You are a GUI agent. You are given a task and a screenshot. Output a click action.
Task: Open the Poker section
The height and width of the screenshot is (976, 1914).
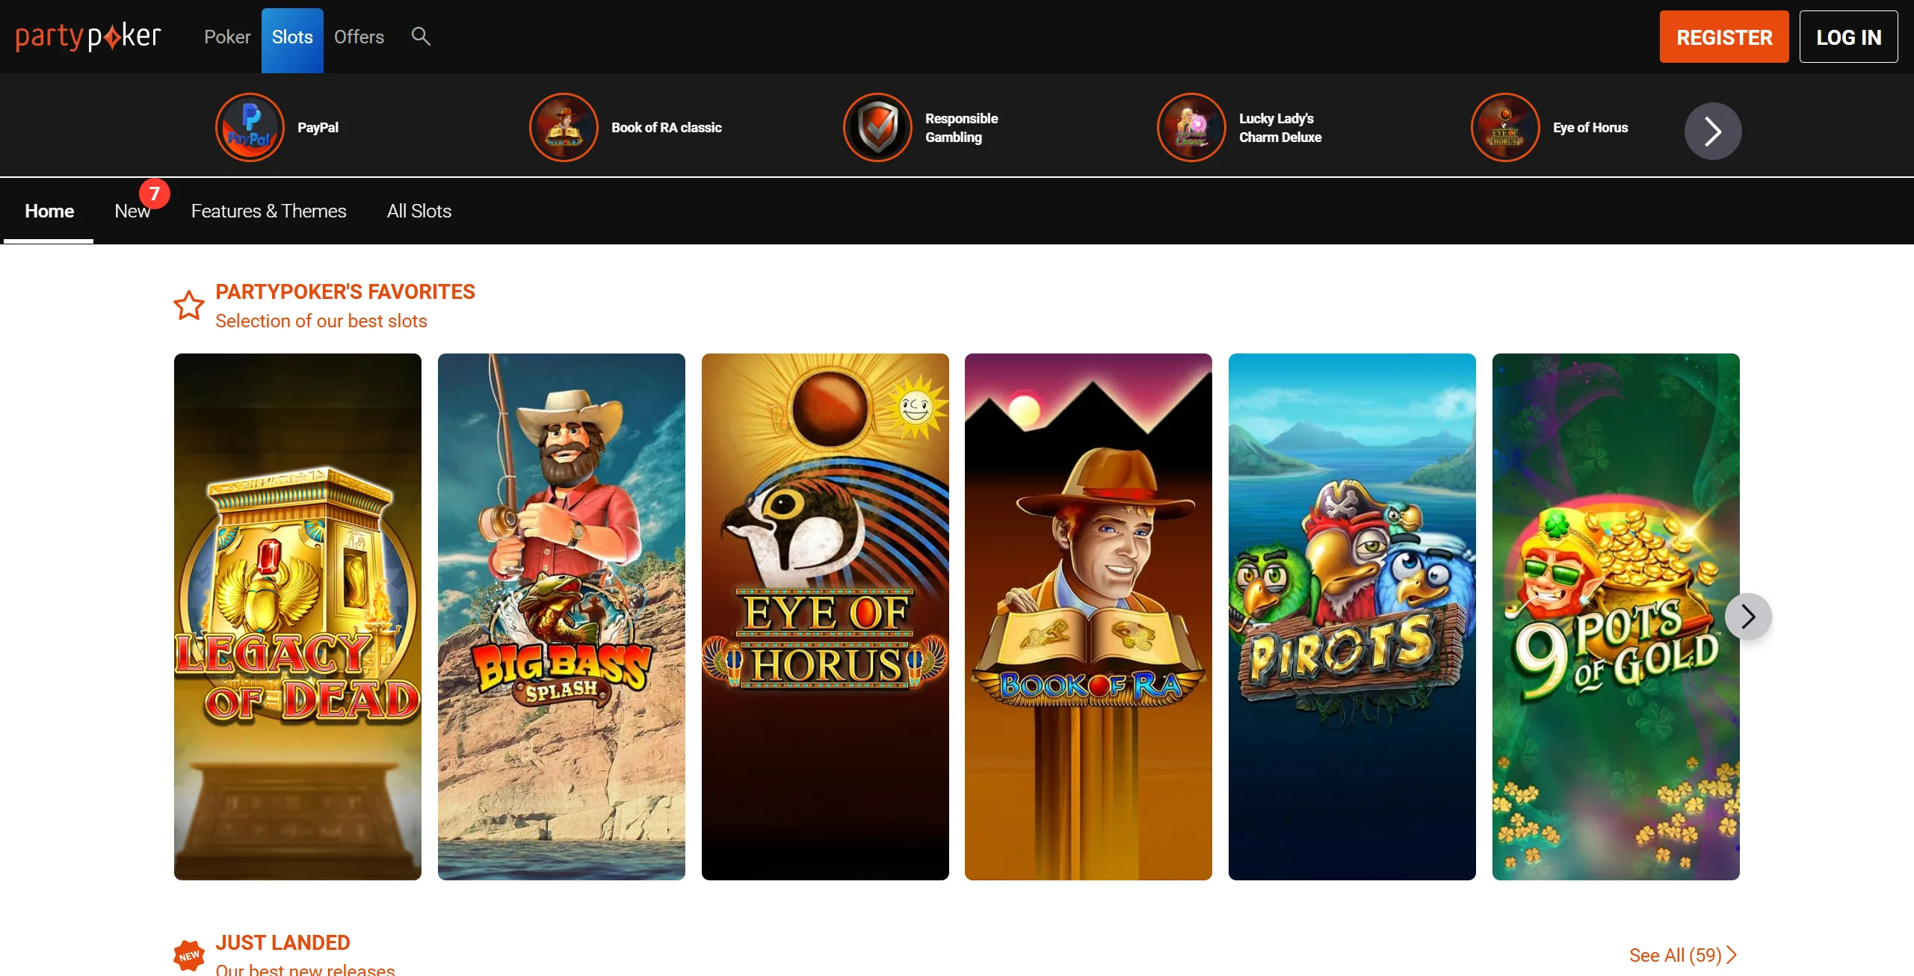click(x=227, y=37)
